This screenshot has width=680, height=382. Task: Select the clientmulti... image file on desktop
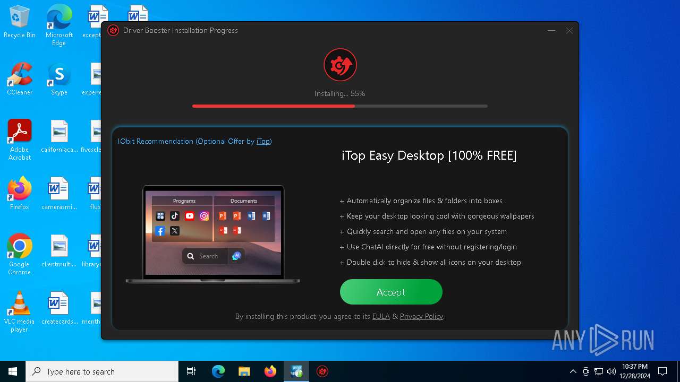tap(59, 251)
